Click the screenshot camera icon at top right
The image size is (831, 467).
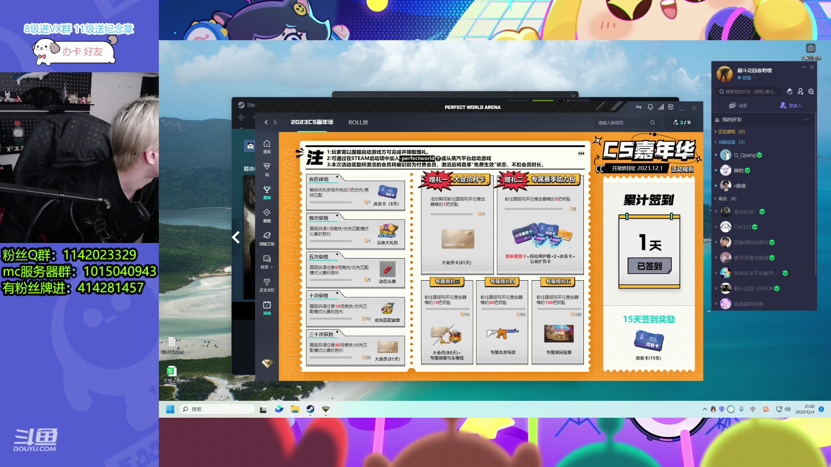click(811, 48)
